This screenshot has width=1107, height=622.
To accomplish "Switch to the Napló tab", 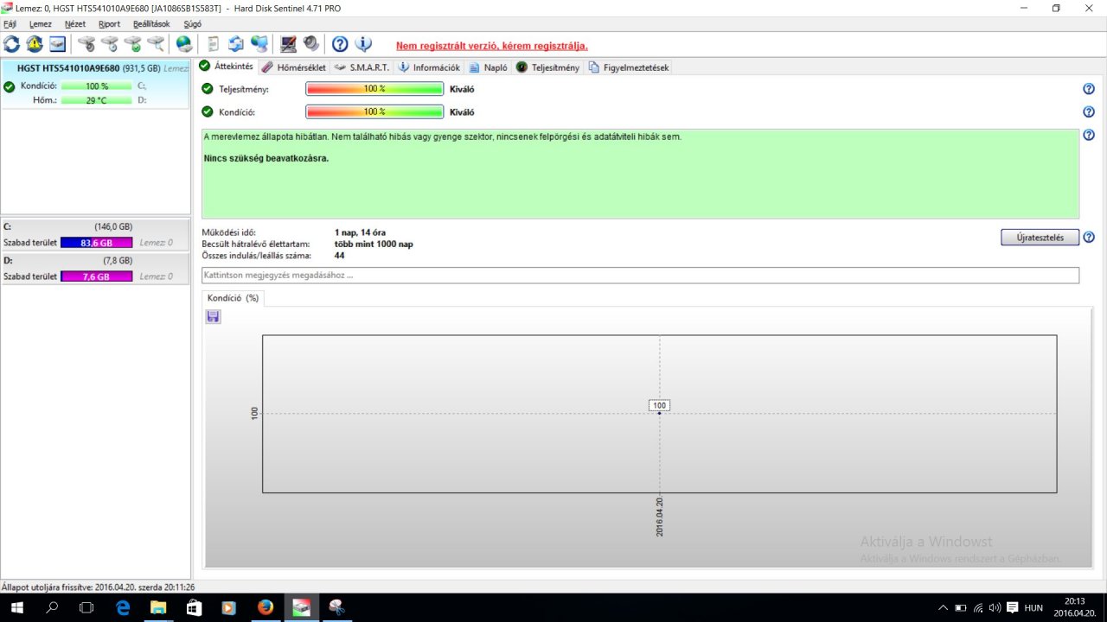I will [488, 67].
